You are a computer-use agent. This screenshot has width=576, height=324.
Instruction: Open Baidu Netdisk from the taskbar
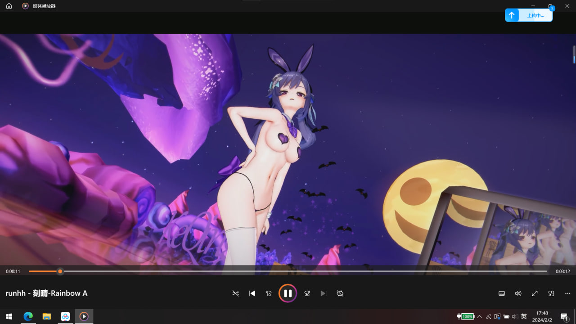click(x=65, y=316)
